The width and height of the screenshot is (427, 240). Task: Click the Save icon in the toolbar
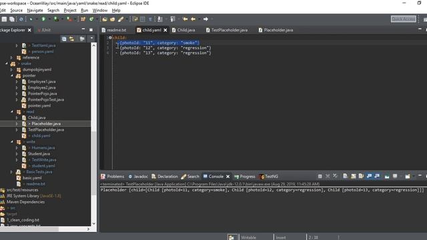(x=4, y=19)
